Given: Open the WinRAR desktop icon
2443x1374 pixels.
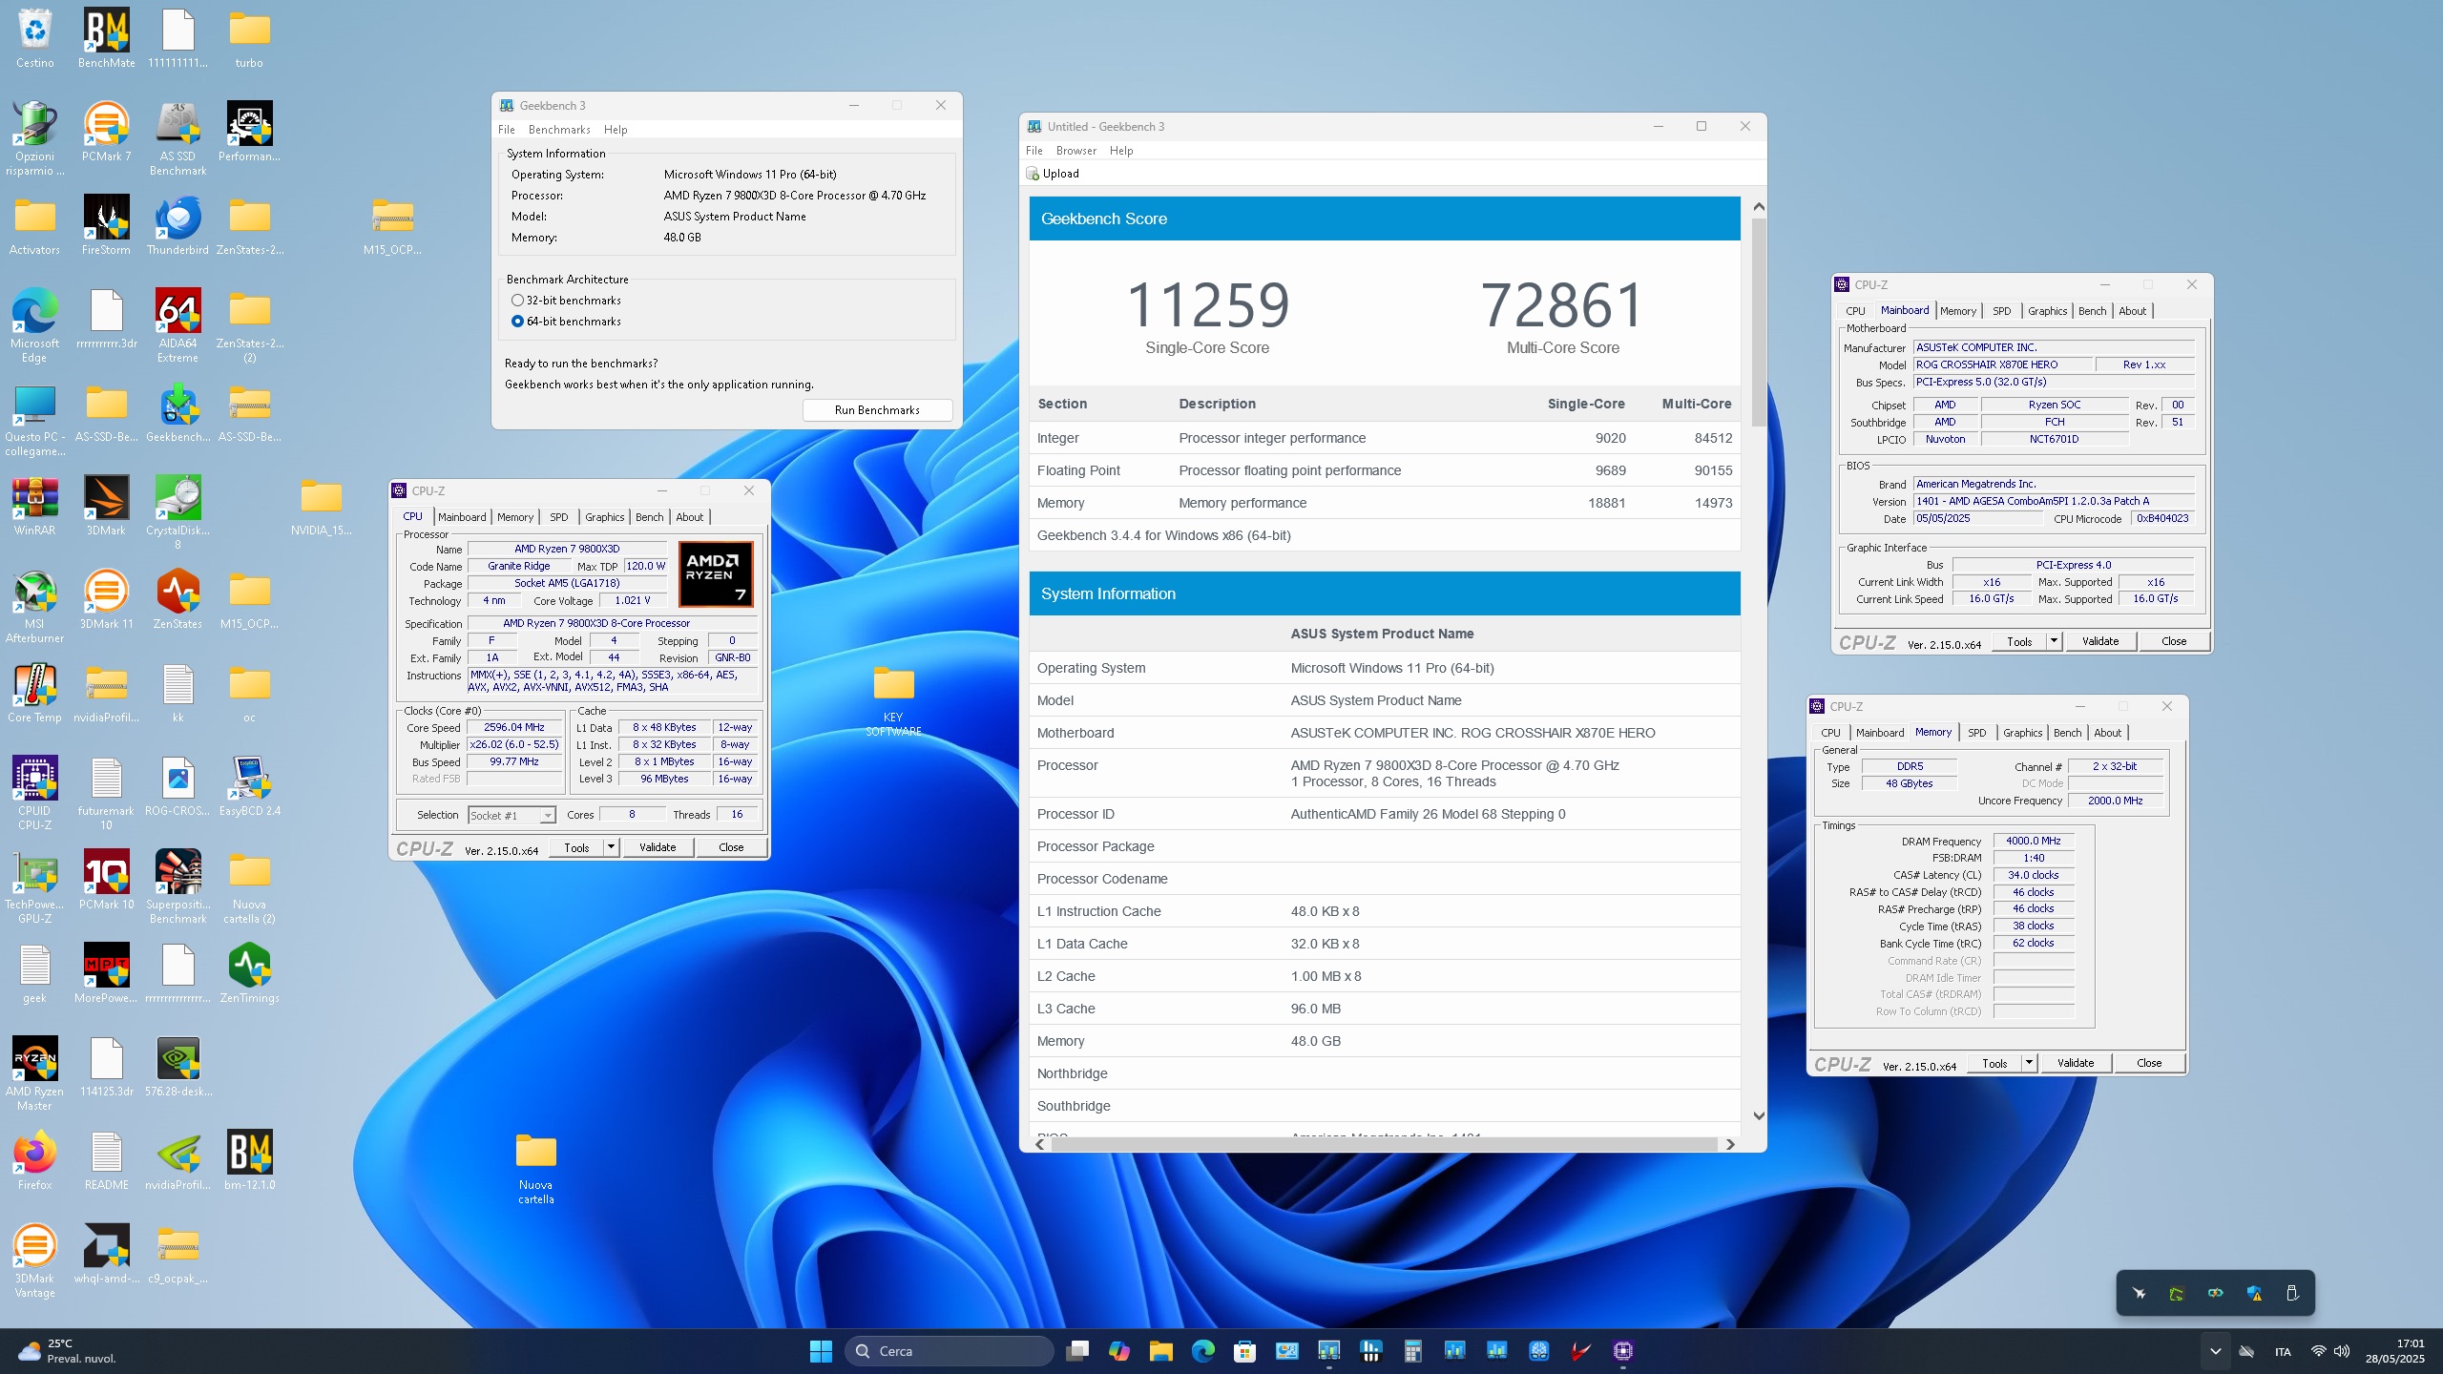Looking at the screenshot, I should (x=34, y=506).
